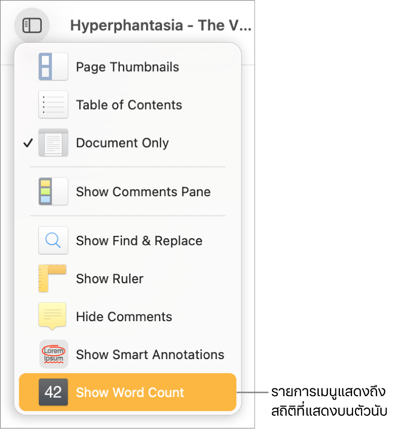The width and height of the screenshot is (395, 436).
Task: Click the Table of Contents icon
Action: coord(53,105)
